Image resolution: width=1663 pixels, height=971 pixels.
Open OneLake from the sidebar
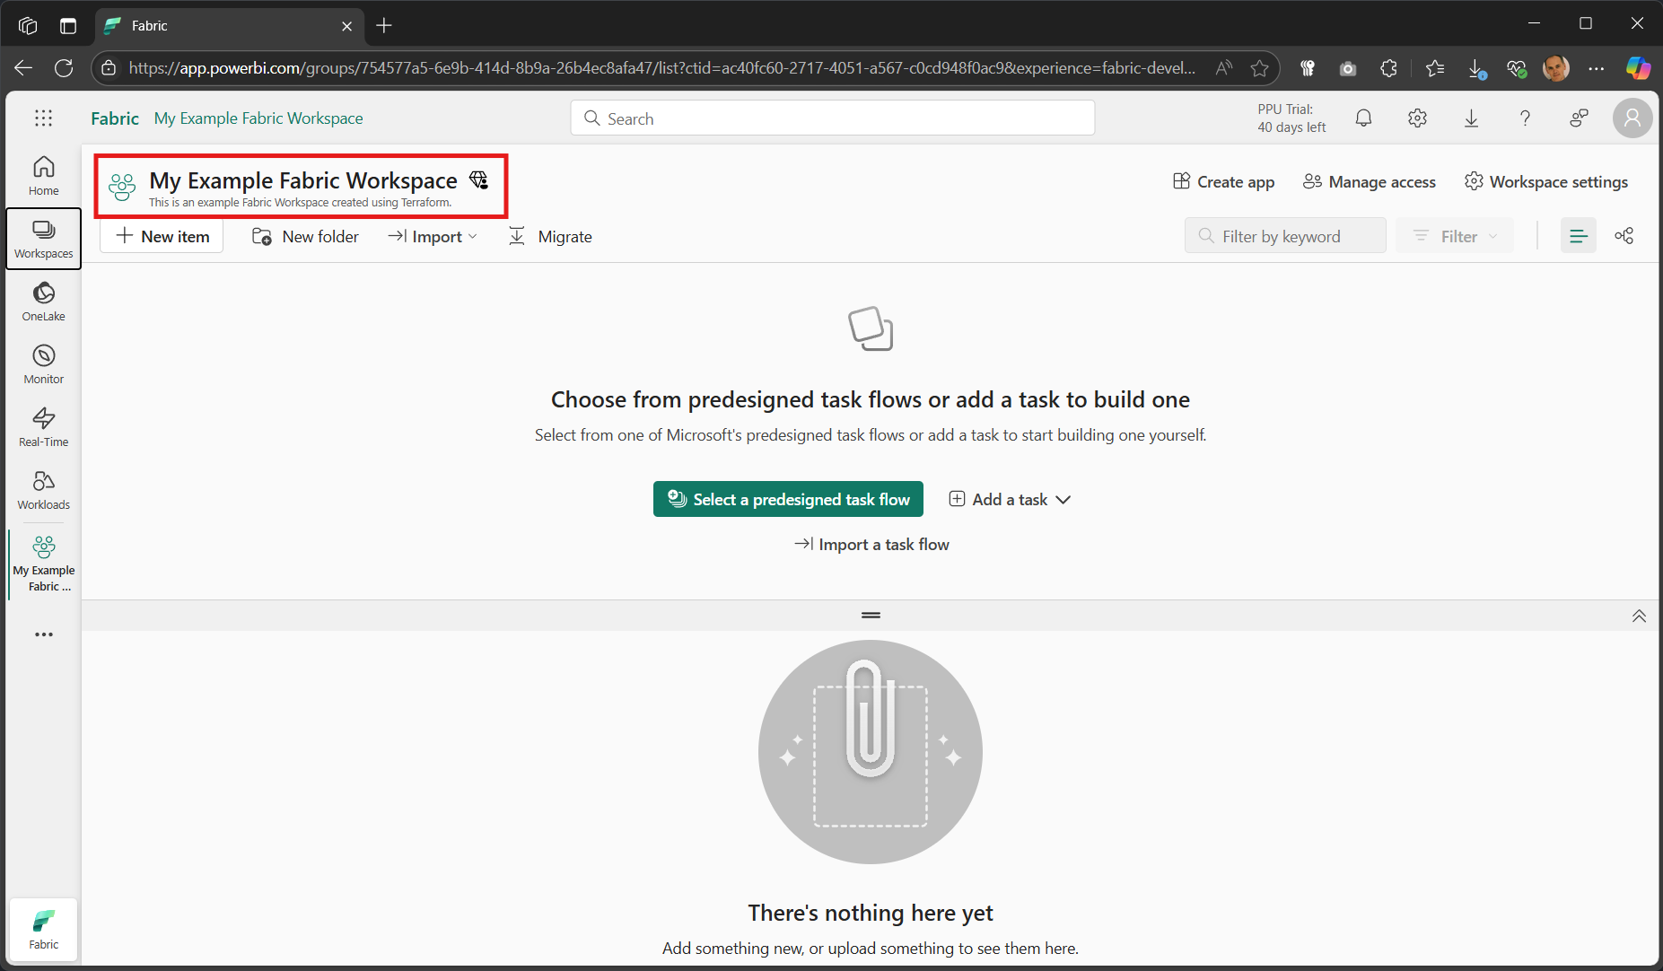tap(43, 302)
